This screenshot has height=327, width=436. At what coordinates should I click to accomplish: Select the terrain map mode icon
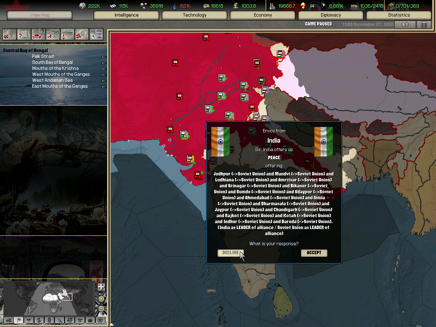click(x=8, y=320)
